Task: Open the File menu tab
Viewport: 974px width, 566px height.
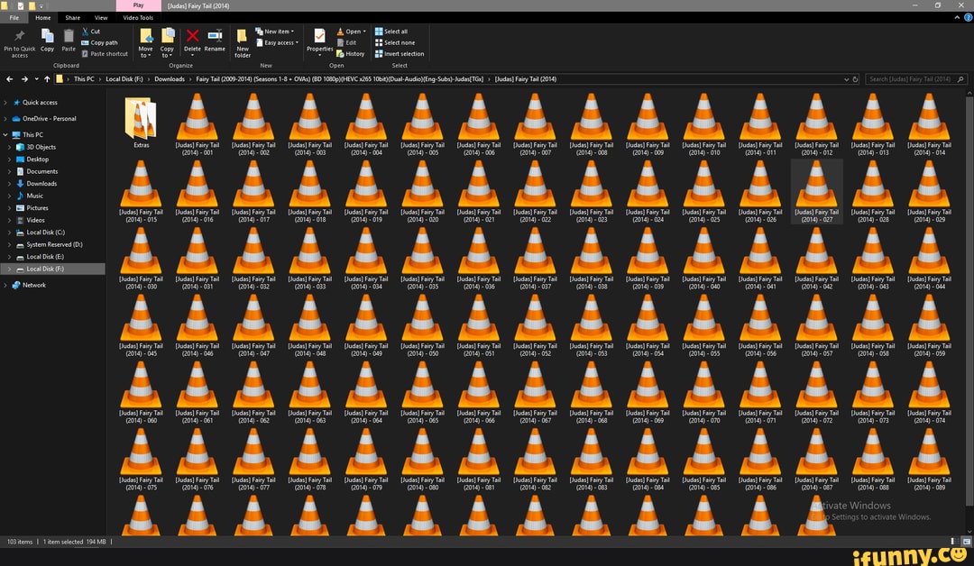Action: 14,18
